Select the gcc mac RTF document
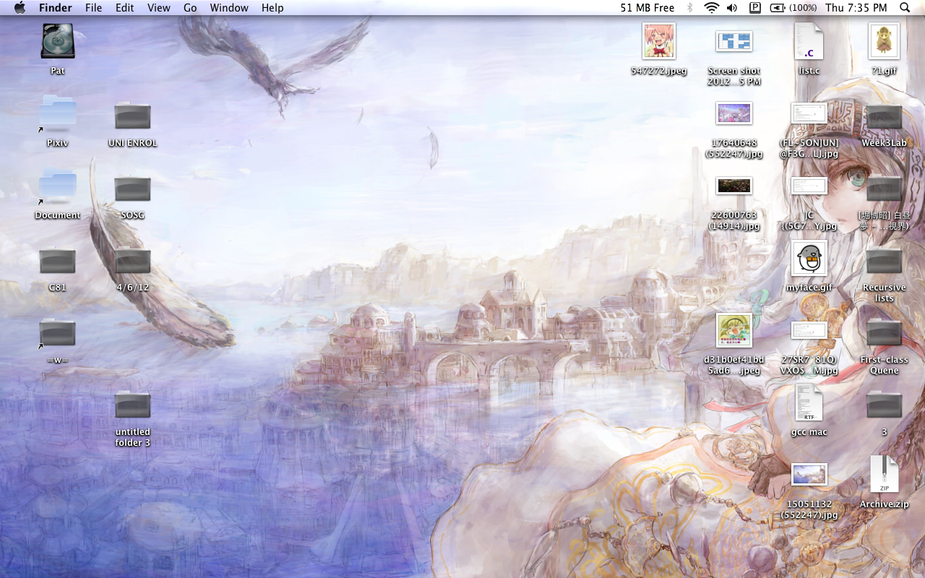The width and height of the screenshot is (925, 578). pos(809,402)
